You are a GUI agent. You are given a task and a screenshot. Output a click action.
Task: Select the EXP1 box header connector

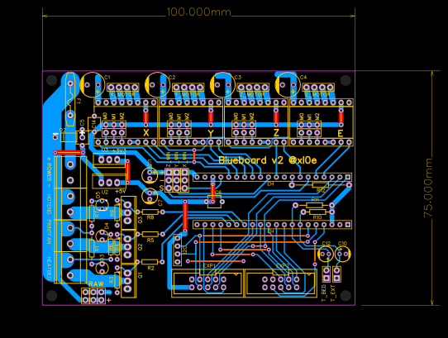coord(207,283)
